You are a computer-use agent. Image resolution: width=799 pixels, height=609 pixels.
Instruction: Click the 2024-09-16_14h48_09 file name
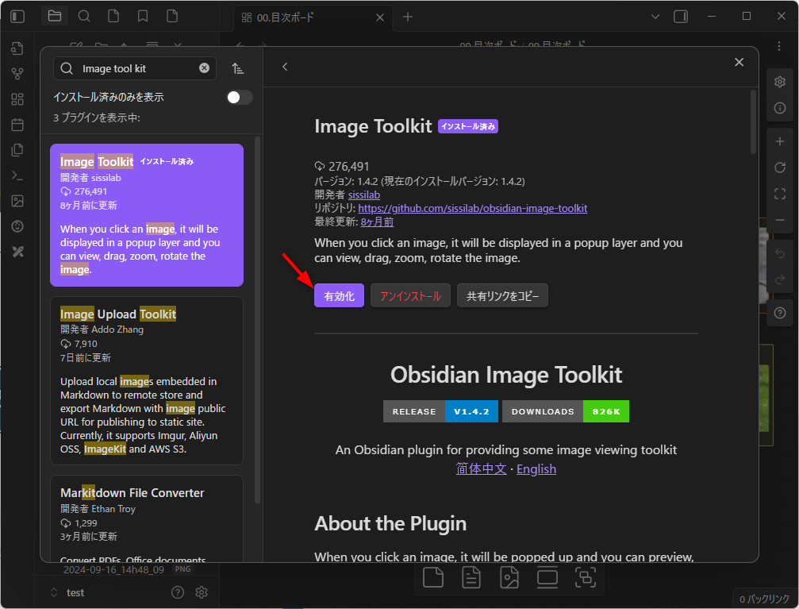113,569
